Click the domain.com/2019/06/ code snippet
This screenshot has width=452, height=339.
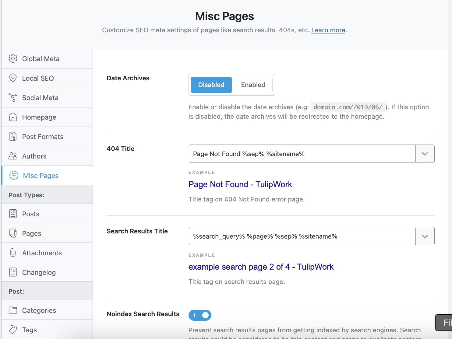(x=348, y=107)
